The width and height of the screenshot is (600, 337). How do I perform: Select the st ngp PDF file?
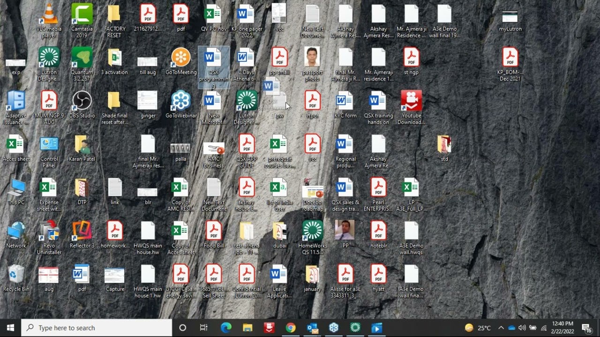click(411, 61)
